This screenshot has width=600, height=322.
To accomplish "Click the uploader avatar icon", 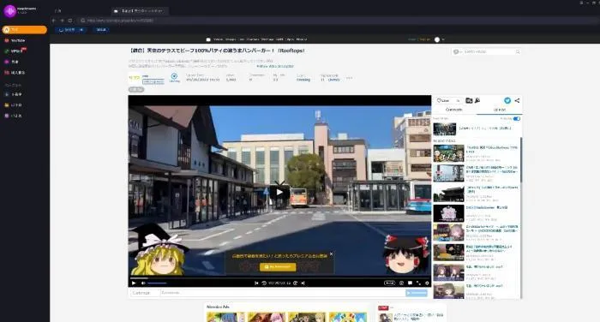I will click(135, 78).
